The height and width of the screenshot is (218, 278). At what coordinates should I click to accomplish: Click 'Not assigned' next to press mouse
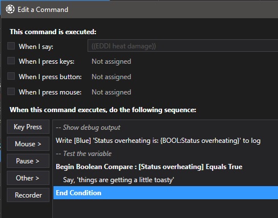click(x=111, y=92)
